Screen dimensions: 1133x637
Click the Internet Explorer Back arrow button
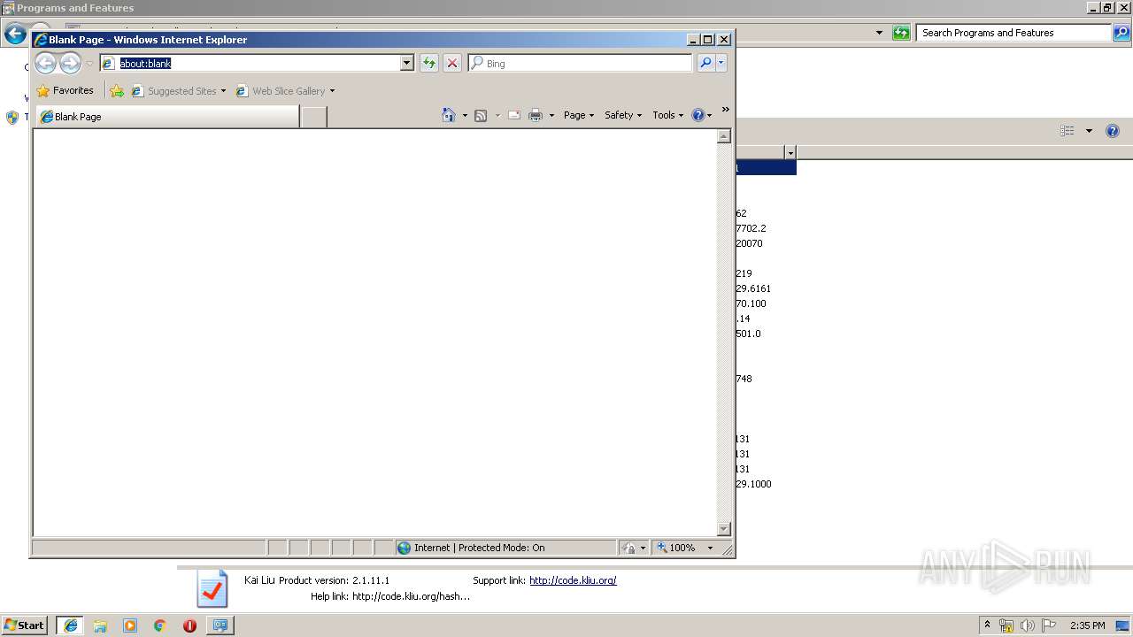(x=45, y=63)
